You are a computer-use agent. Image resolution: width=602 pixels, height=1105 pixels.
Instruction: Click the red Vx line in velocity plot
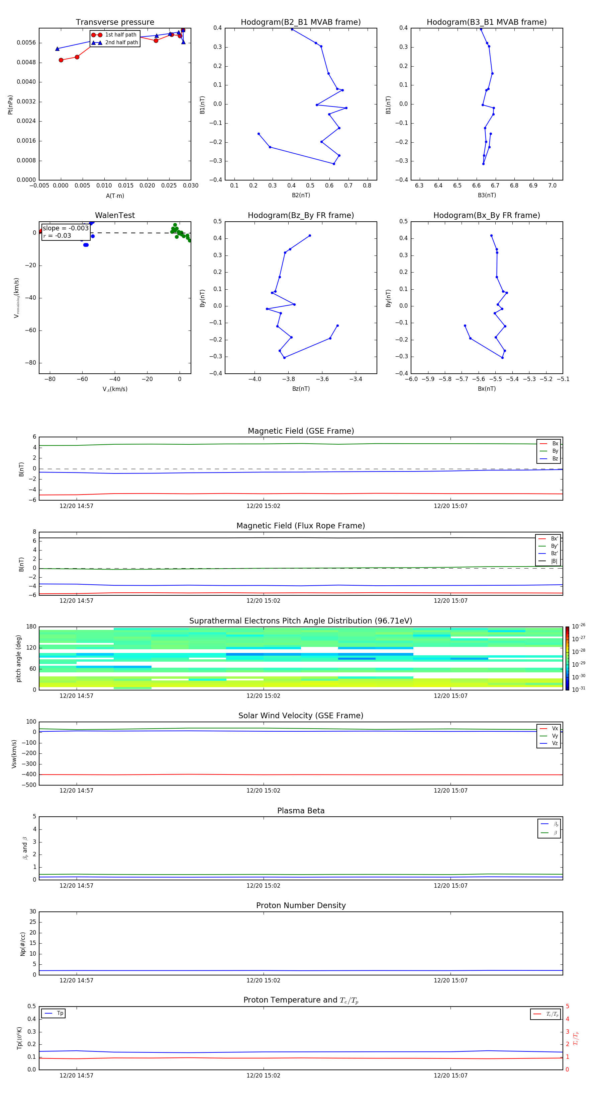click(x=301, y=775)
